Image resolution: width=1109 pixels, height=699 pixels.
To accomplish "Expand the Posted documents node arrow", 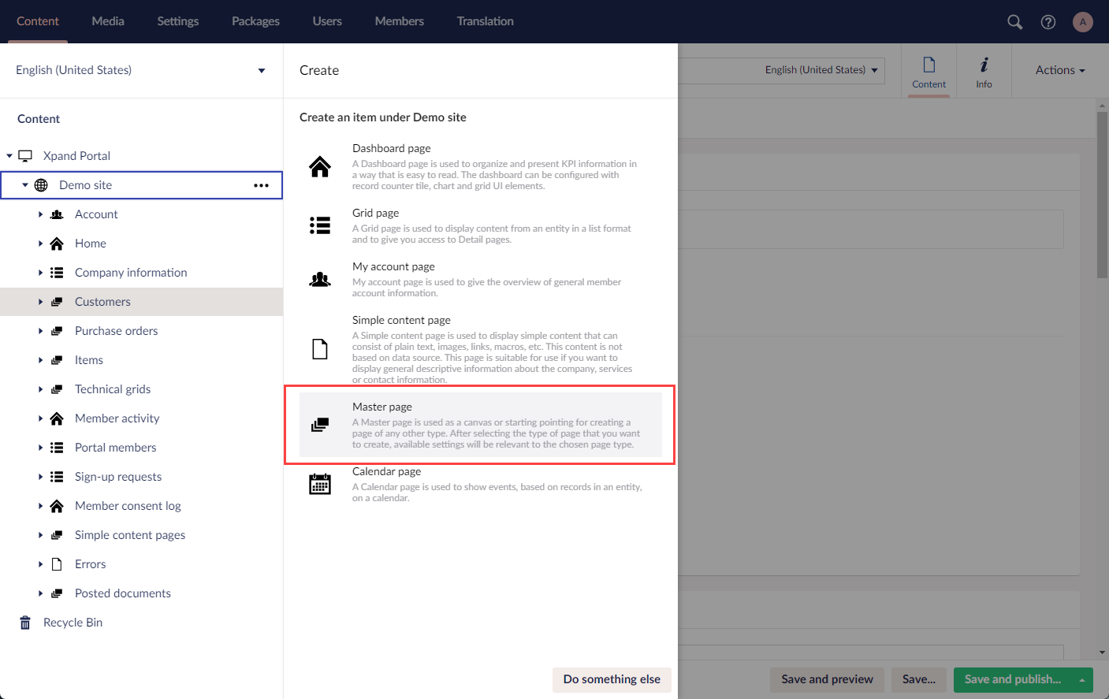I will point(40,593).
